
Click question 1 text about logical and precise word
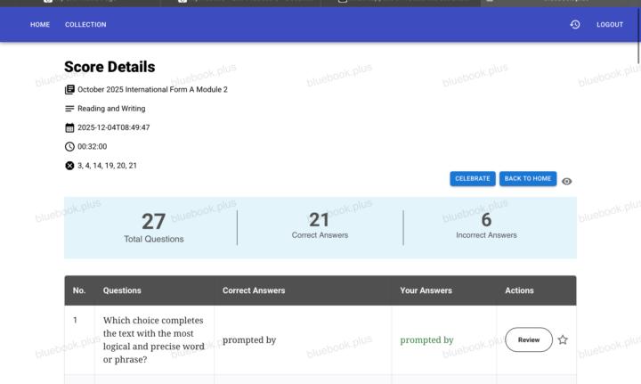[154, 339]
